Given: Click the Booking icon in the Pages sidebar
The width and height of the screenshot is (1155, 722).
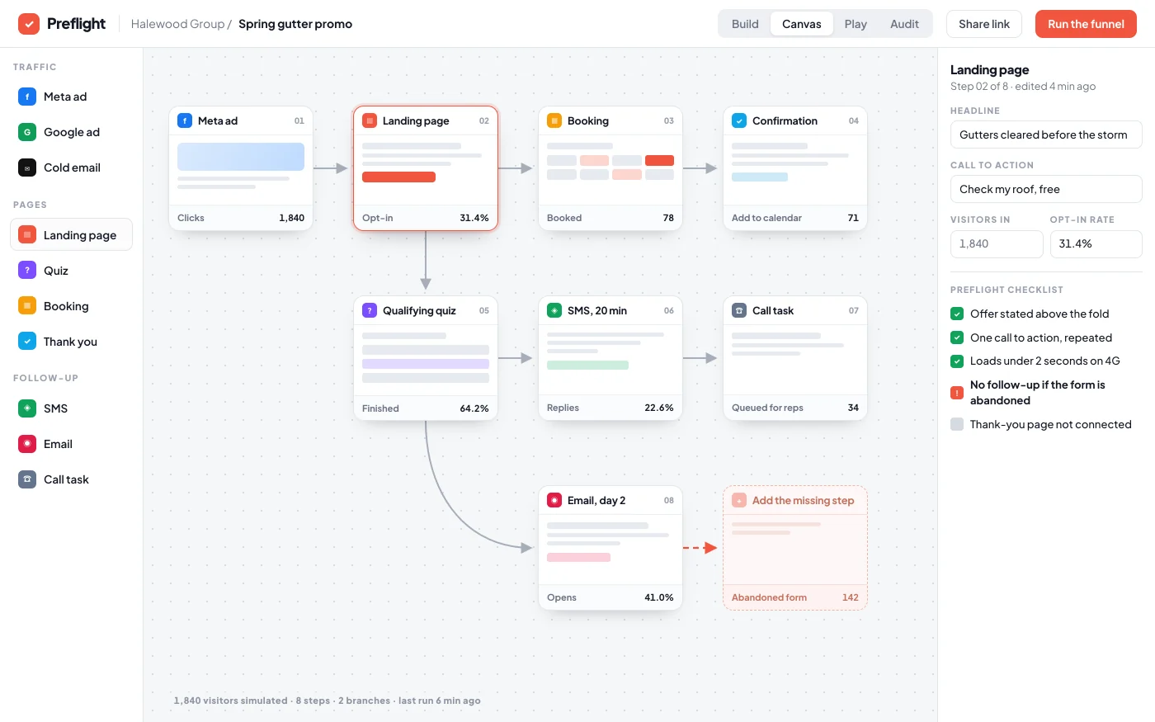Looking at the screenshot, I should 27,306.
